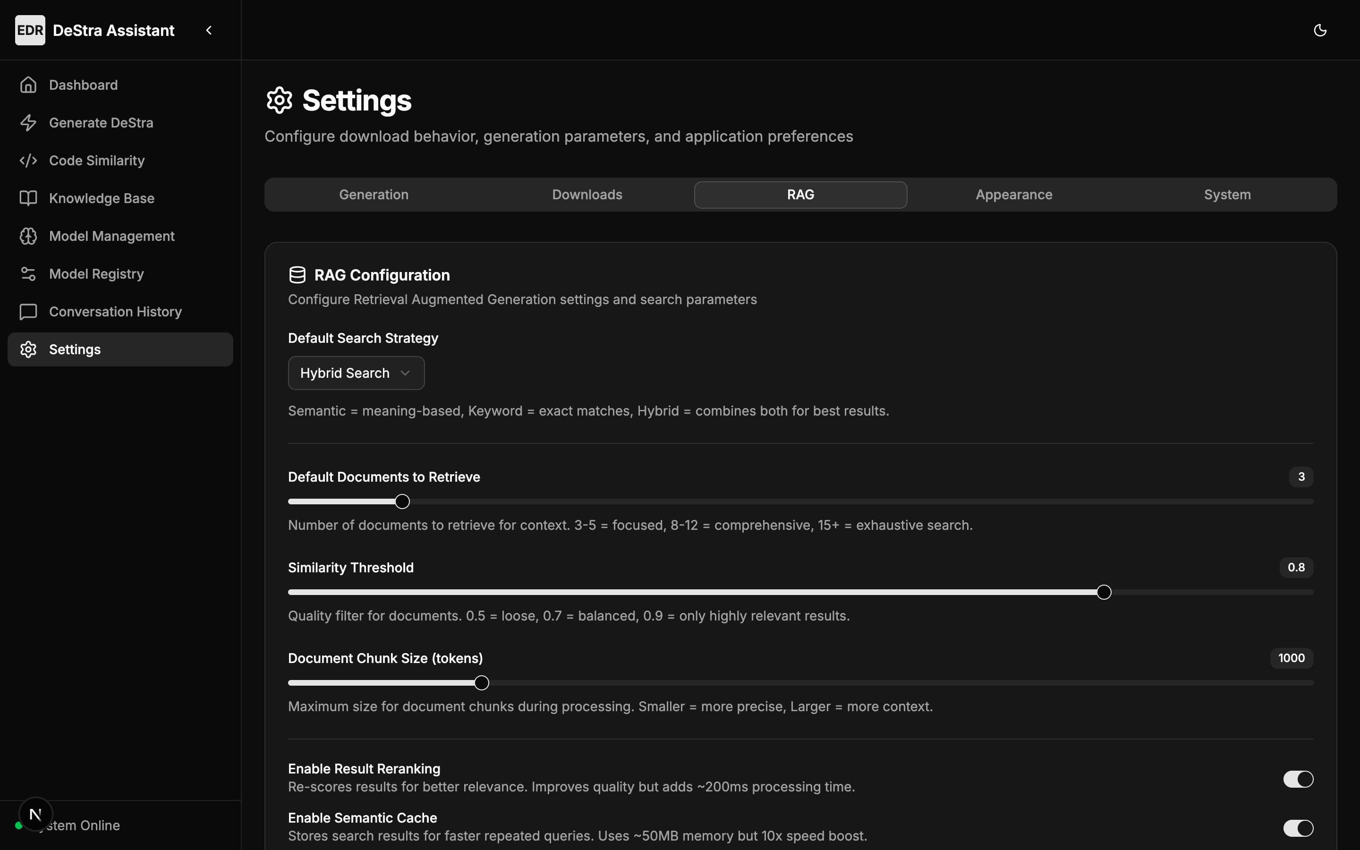Image resolution: width=1360 pixels, height=850 pixels.
Task: Click the similarity threshold value 0.8
Action: click(x=1297, y=567)
